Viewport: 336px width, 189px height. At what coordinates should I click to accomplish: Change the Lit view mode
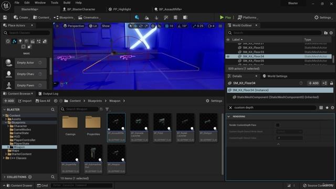(x=93, y=26)
